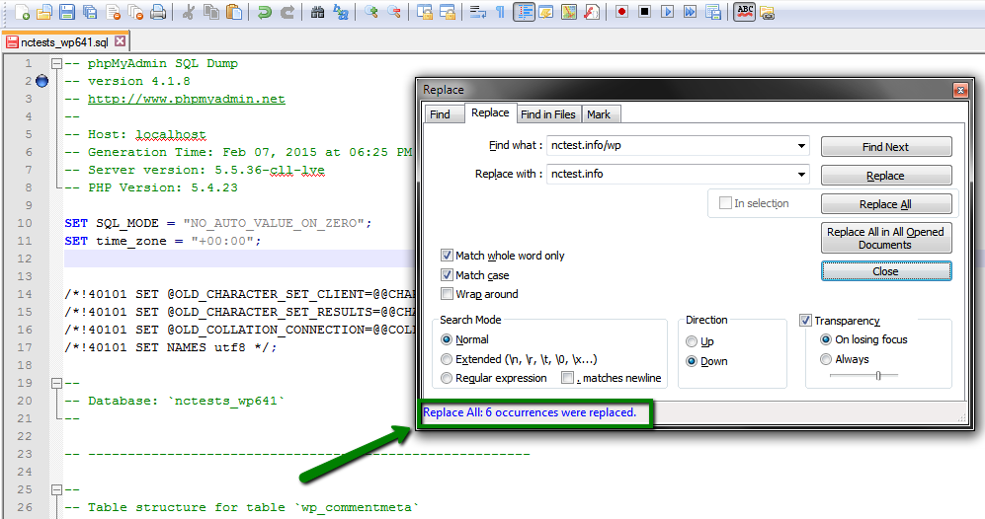Set search direction to Up
Image resolution: width=985 pixels, height=519 pixels.
(693, 341)
